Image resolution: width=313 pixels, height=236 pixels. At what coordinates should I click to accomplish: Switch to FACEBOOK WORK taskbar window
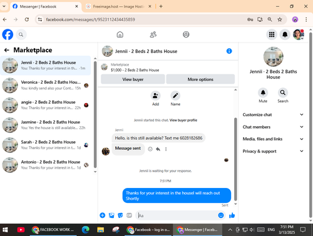pos(53,230)
